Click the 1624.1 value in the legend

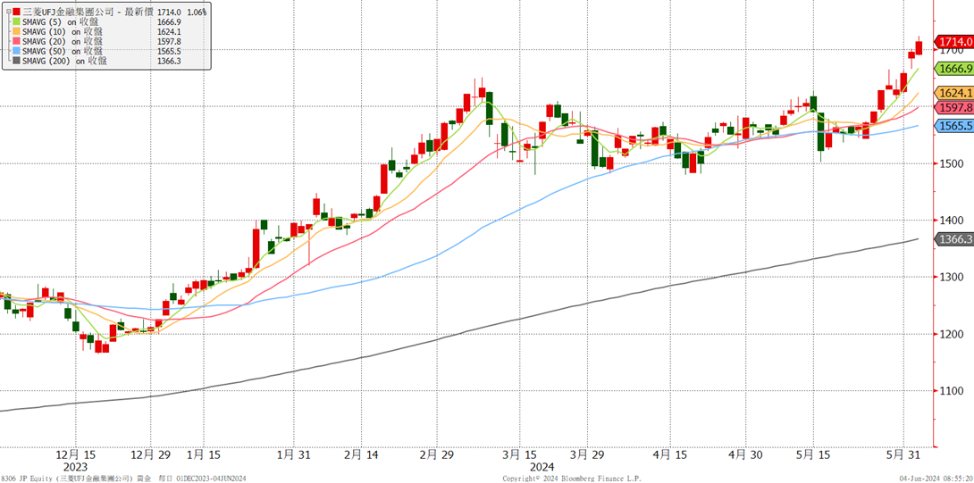[170, 31]
